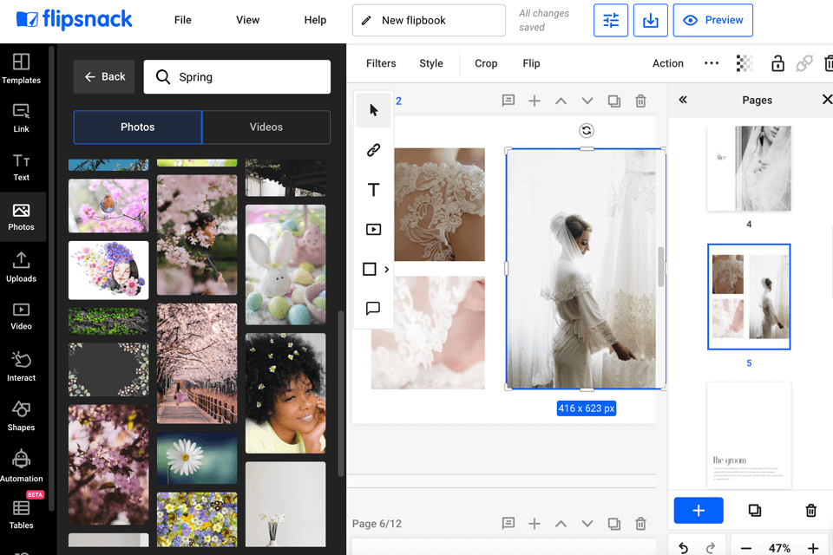Open the File menu

(x=182, y=19)
